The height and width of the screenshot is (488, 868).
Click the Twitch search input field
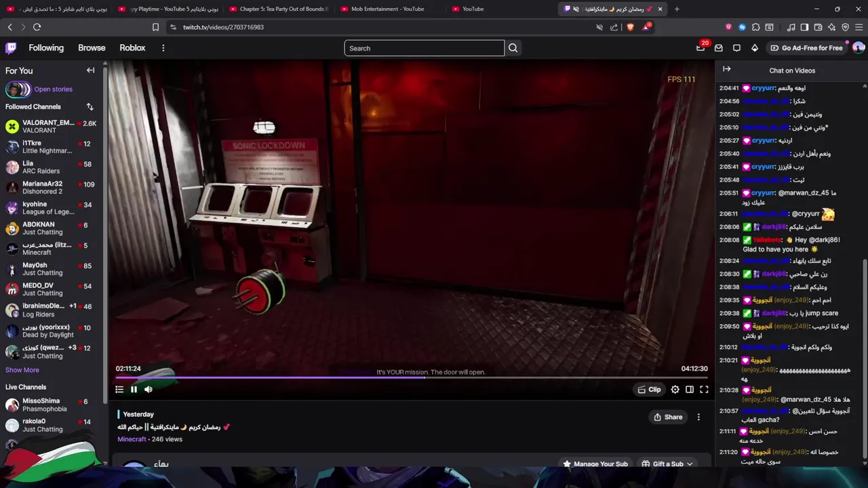coord(424,48)
